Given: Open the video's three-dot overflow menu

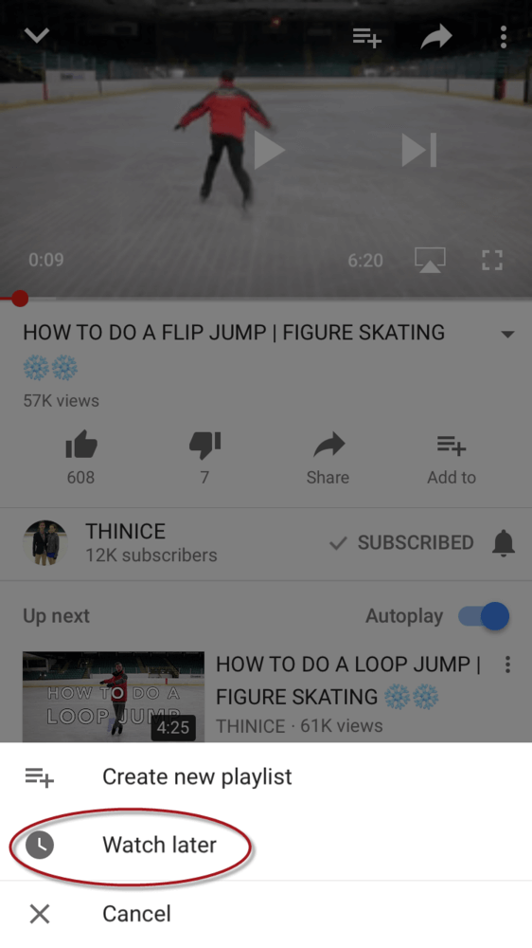Looking at the screenshot, I should (x=503, y=38).
